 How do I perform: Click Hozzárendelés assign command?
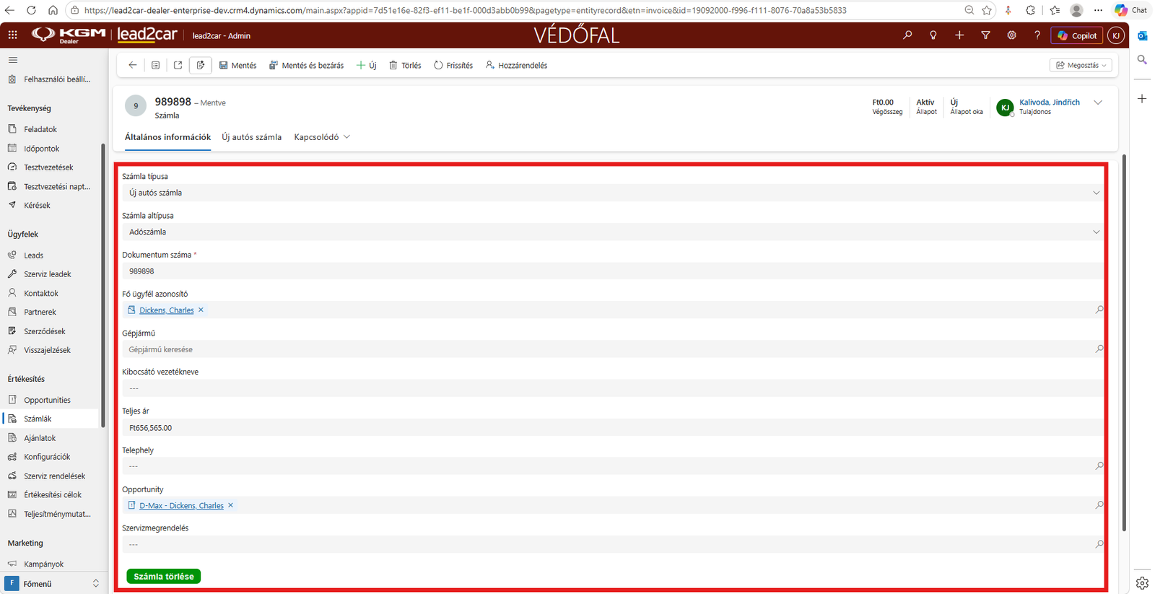[x=516, y=65]
